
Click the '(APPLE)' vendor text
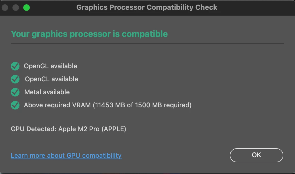click(x=114, y=129)
